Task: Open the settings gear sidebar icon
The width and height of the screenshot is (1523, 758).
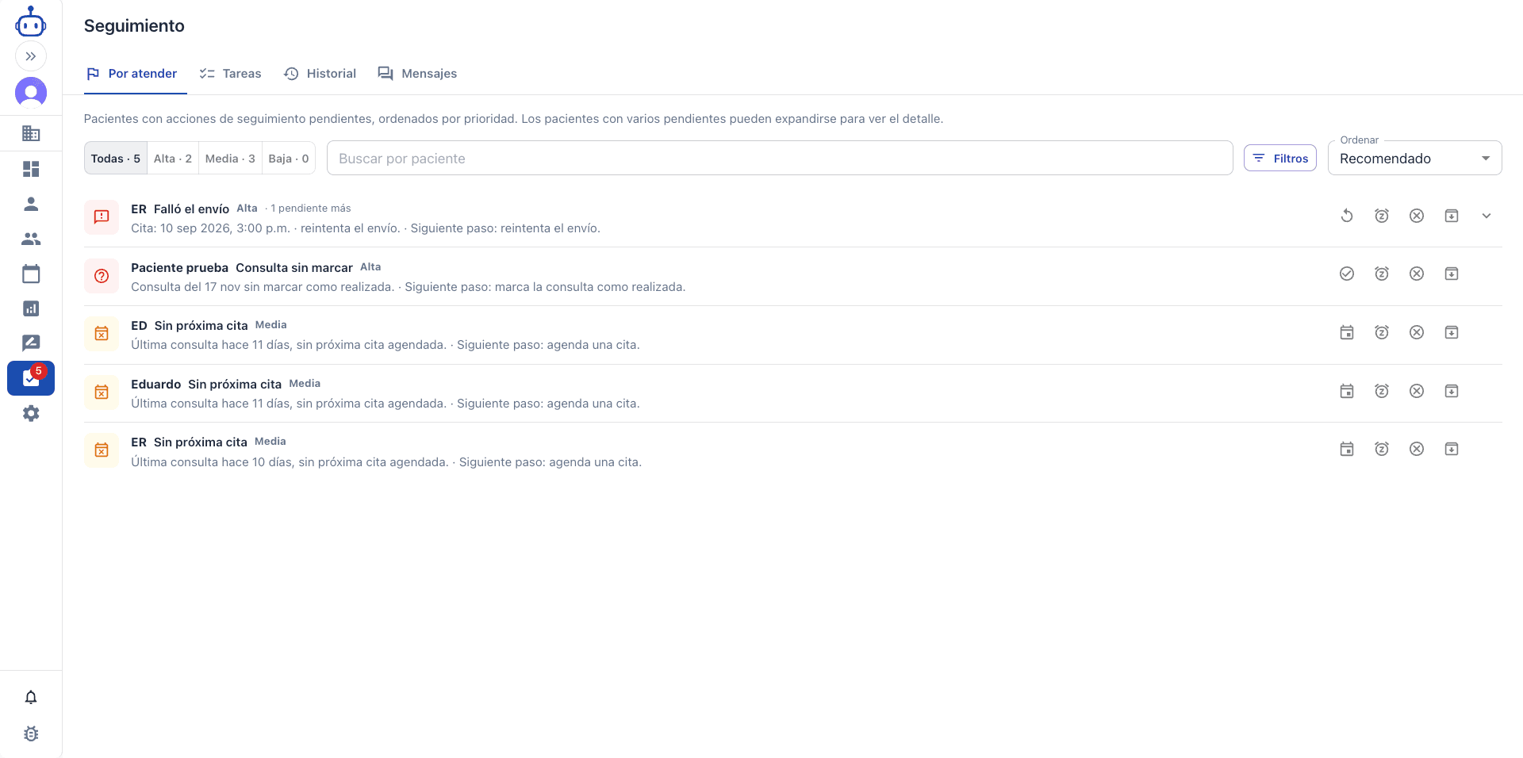Action: coord(31,413)
